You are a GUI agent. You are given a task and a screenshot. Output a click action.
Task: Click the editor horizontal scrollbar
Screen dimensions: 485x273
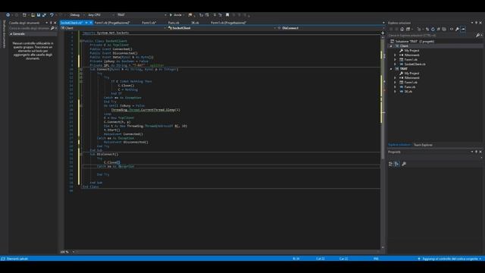click(227, 252)
